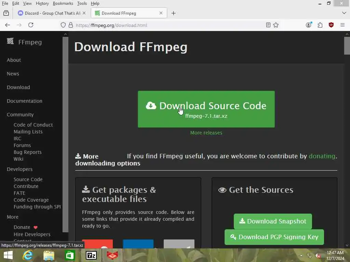Click the muted volume tray icon

point(318,256)
